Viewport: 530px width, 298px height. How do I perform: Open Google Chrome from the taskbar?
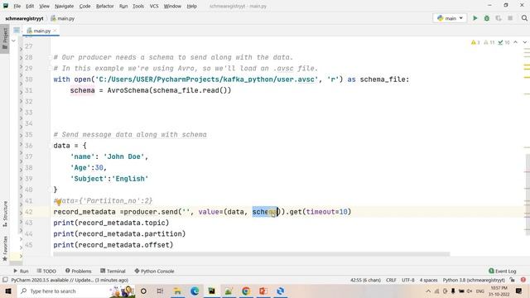pyautogui.click(x=246, y=291)
